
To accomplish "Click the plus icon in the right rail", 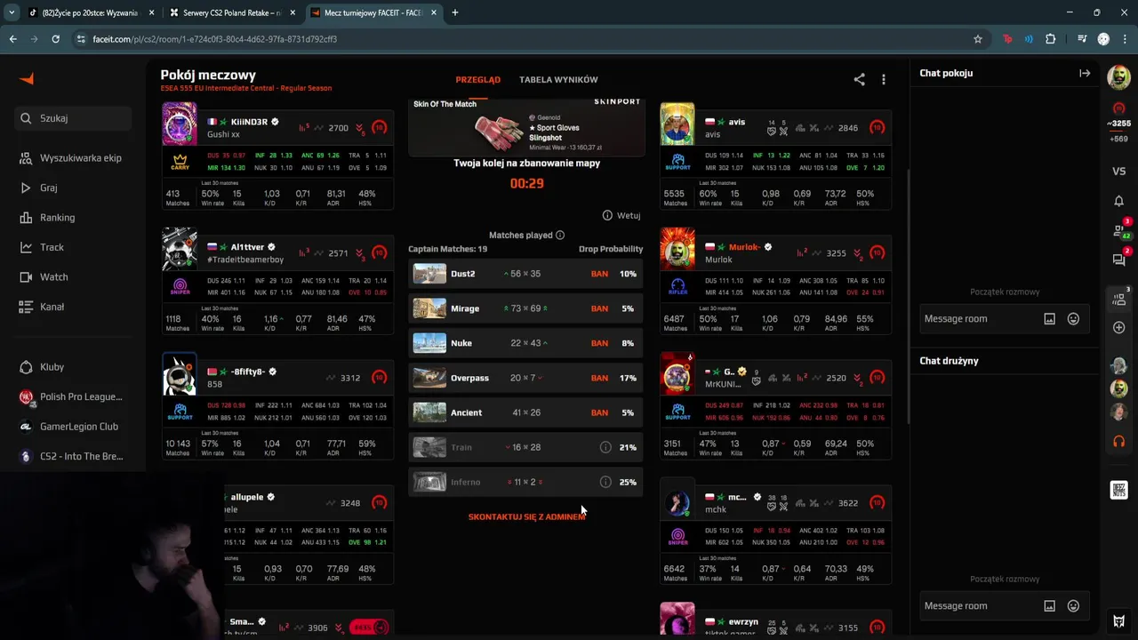I will 1118,328.
